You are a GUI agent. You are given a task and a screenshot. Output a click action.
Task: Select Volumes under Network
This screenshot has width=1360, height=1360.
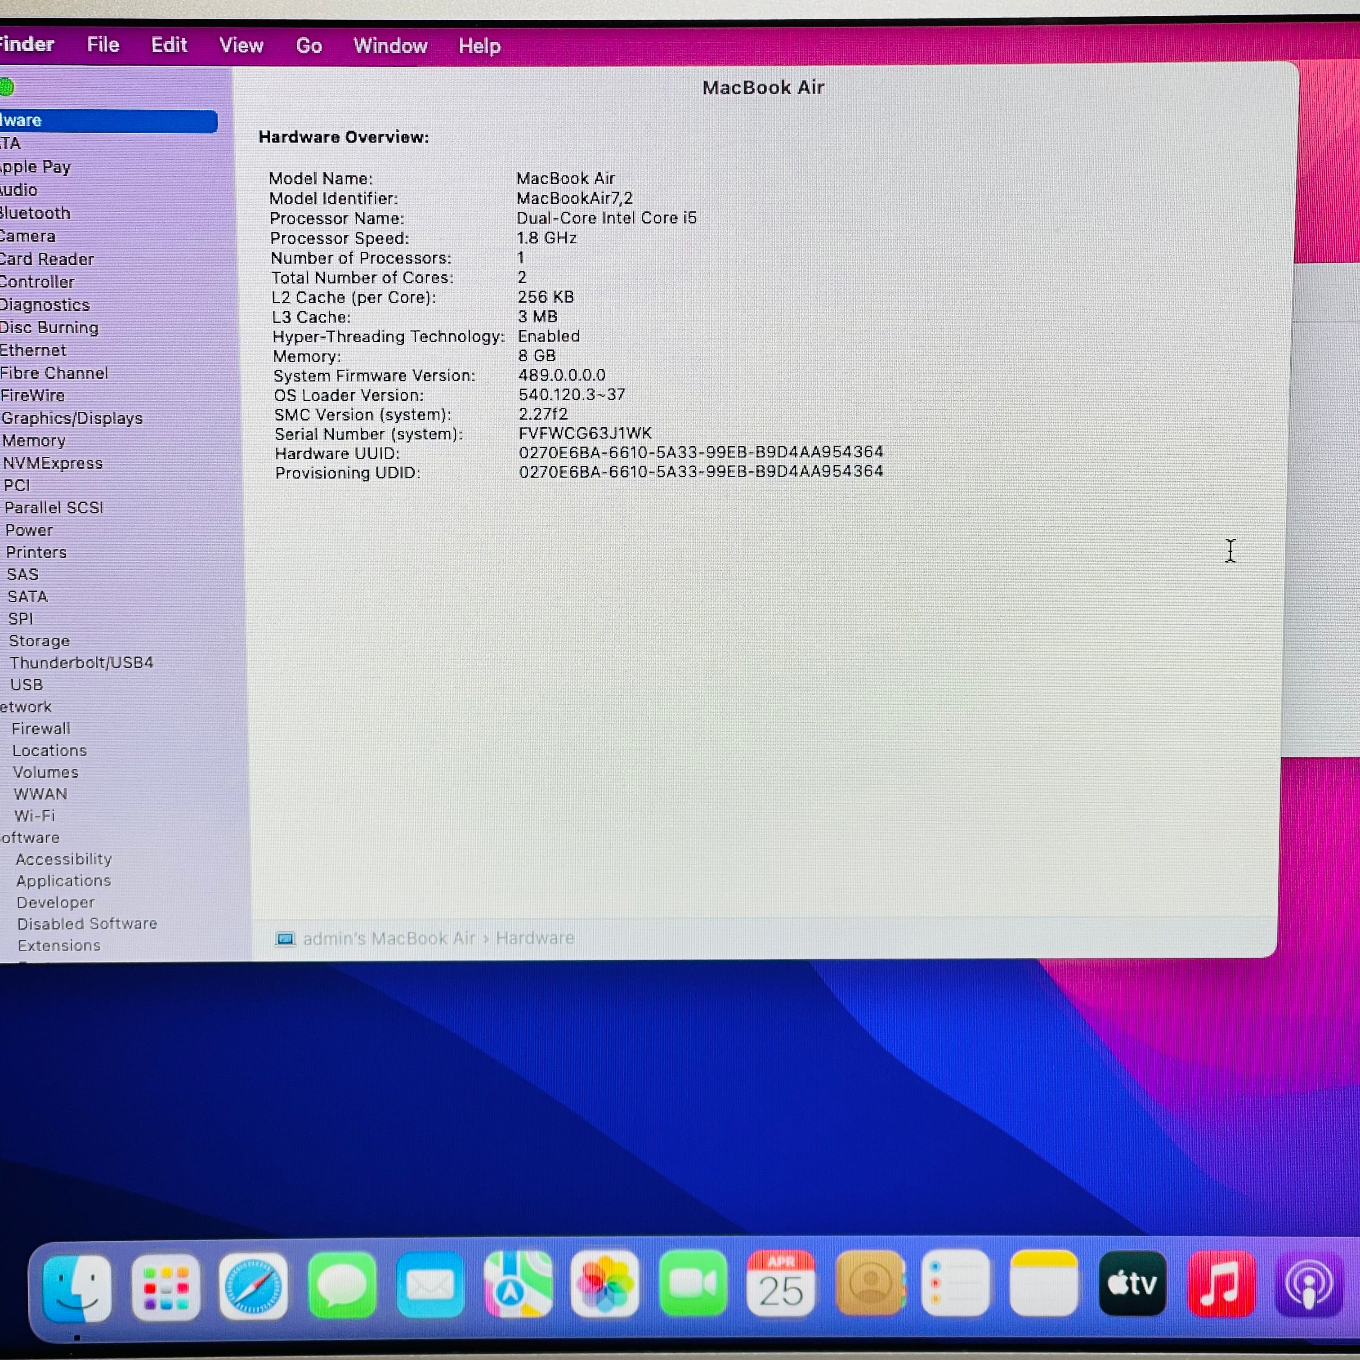click(46, 772)
